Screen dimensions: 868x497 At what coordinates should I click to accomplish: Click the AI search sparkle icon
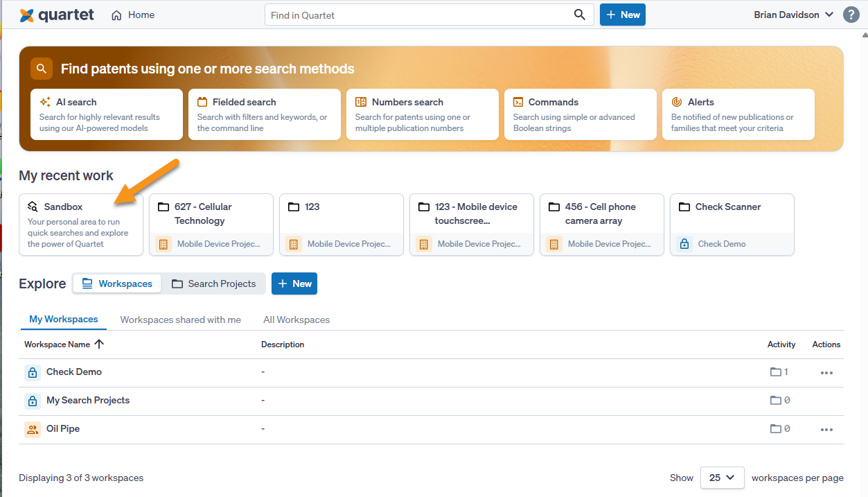point(45,102)
